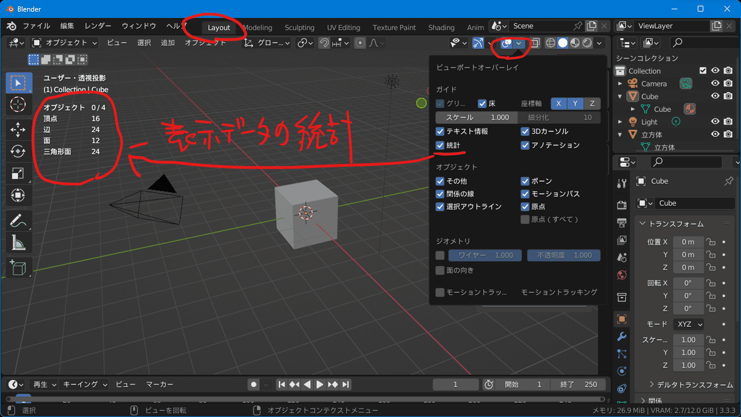Image resolution: width=741 pixels, height=417 pixels.
Task: Switch to the Sculpting workspace tab
Action: click(299, 27)
